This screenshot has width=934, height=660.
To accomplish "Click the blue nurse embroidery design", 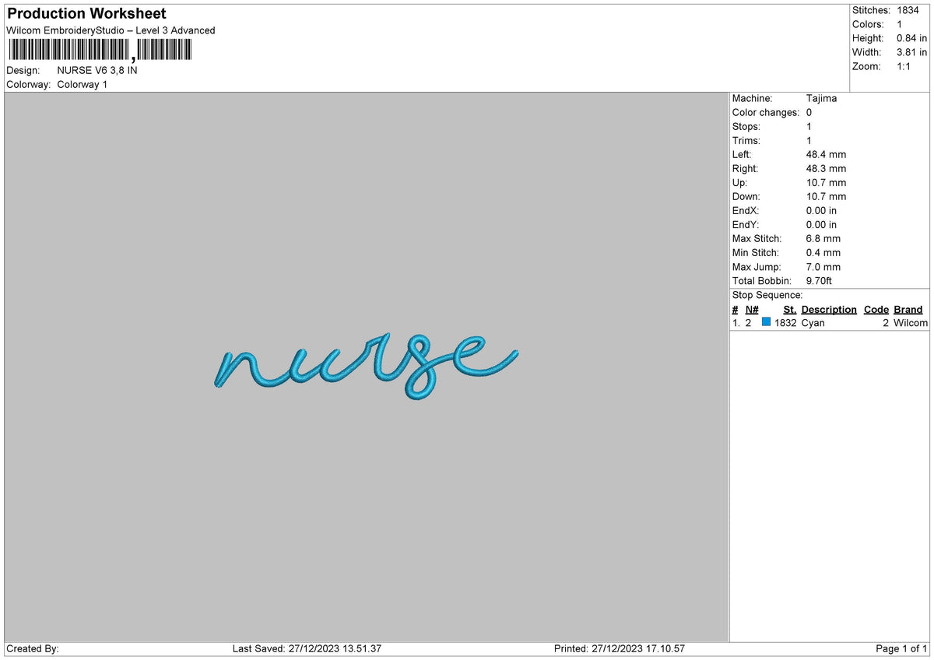I will coord(366,367).
